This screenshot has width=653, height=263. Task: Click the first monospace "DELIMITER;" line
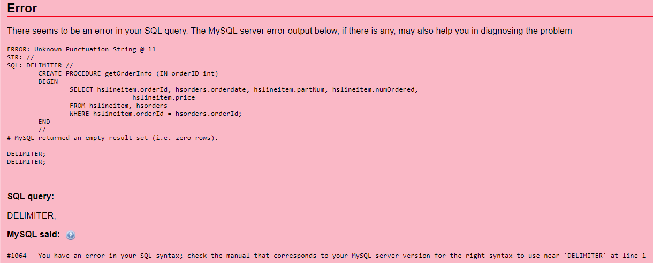26,154
